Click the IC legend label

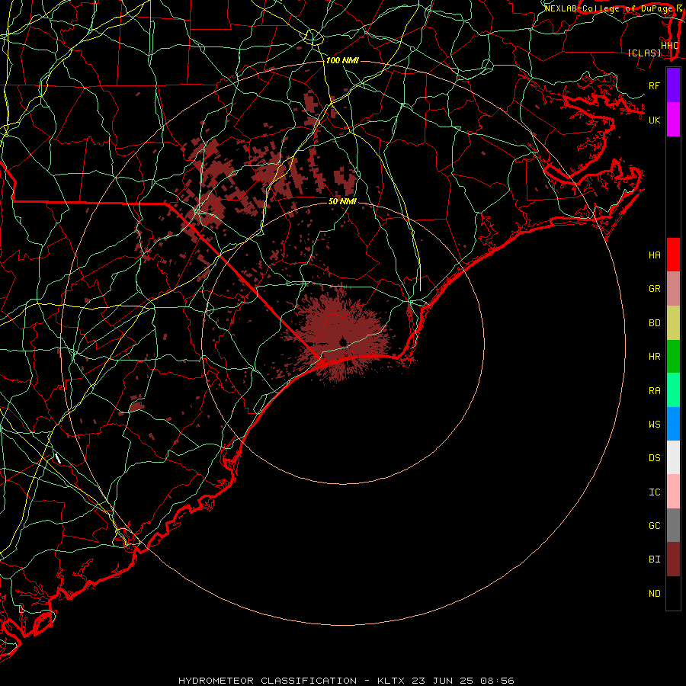(654, 492)
